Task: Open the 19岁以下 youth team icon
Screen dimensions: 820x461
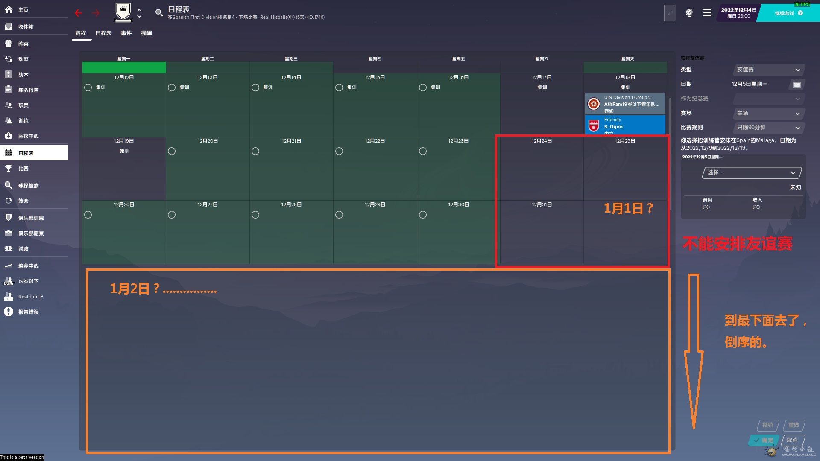Action: [x=9, y=281]
